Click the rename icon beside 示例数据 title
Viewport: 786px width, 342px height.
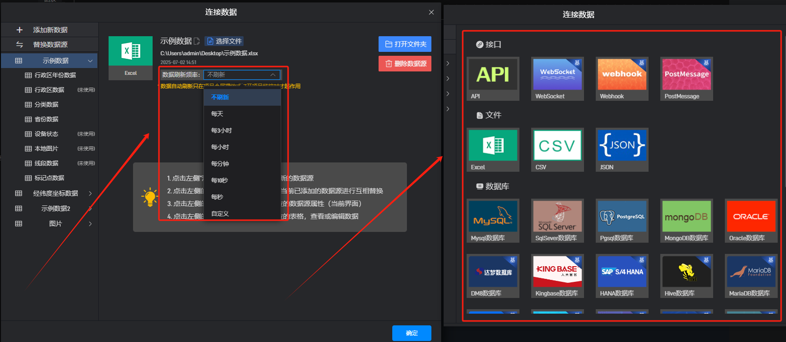[197, 41]
